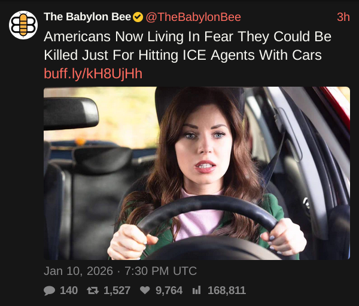Click the retweet arrows icon
The image size is (359, 306).
(93, 290)
